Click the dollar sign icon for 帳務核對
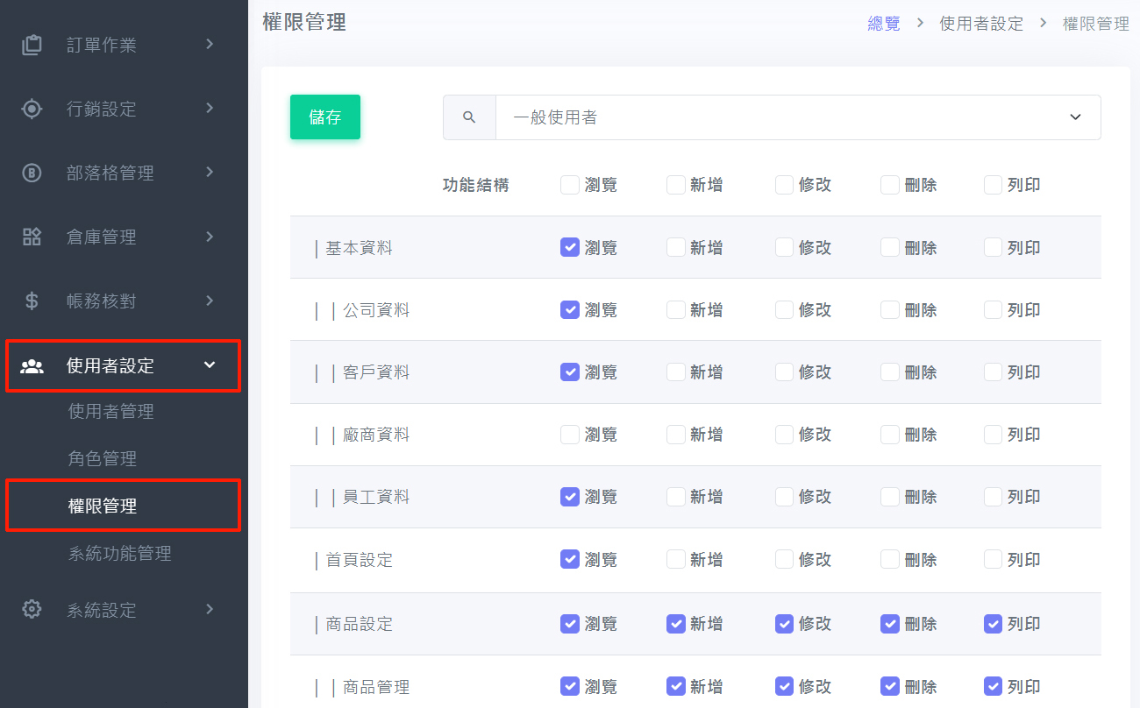Screen dimensions: 1140x708 pyautogui.click(x=32, y=301)
